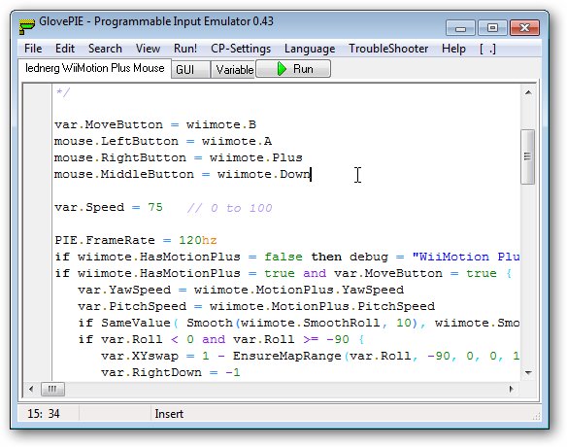Open the Language menu
The image size is (567, 447).
pyautogui.click(x=310, y=49)
